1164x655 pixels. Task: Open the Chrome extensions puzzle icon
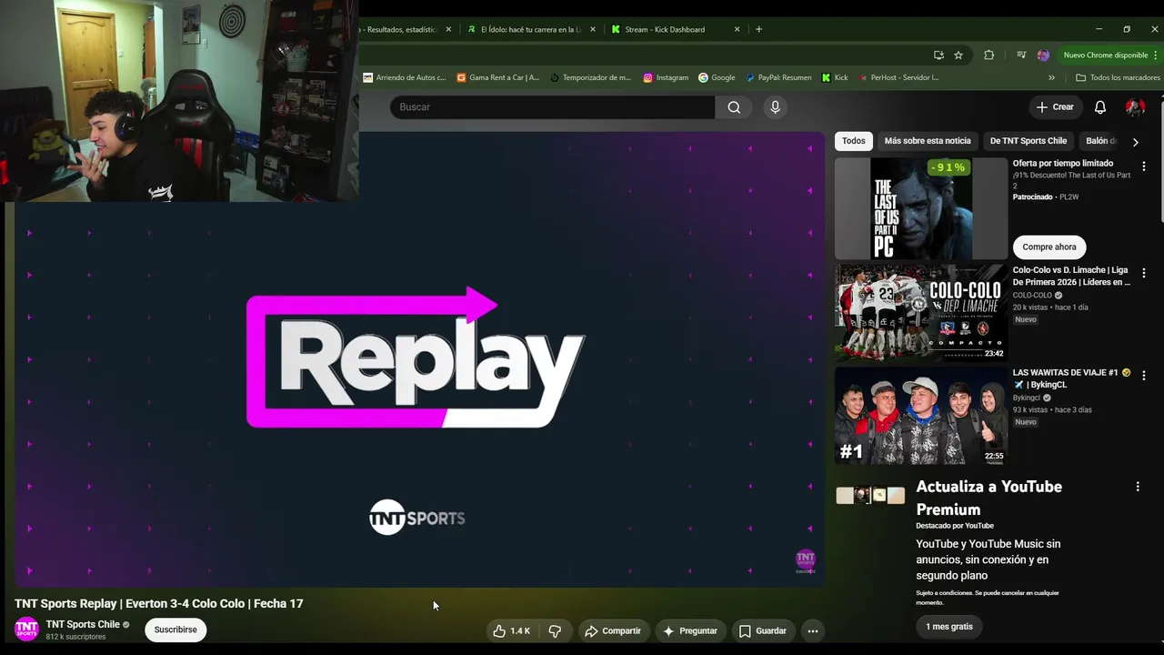pos(989,55)
